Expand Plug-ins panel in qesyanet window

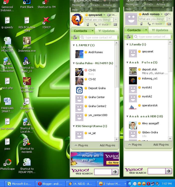tap(81, 145)
